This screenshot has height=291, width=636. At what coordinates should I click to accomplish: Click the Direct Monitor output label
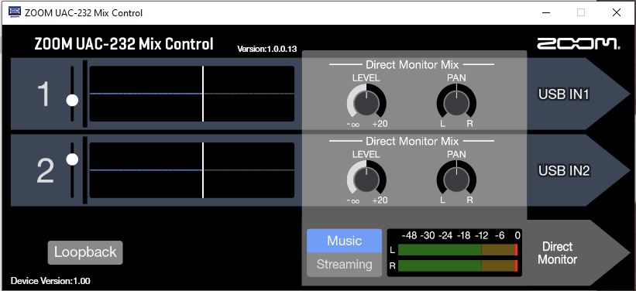[x=557, y=253]
